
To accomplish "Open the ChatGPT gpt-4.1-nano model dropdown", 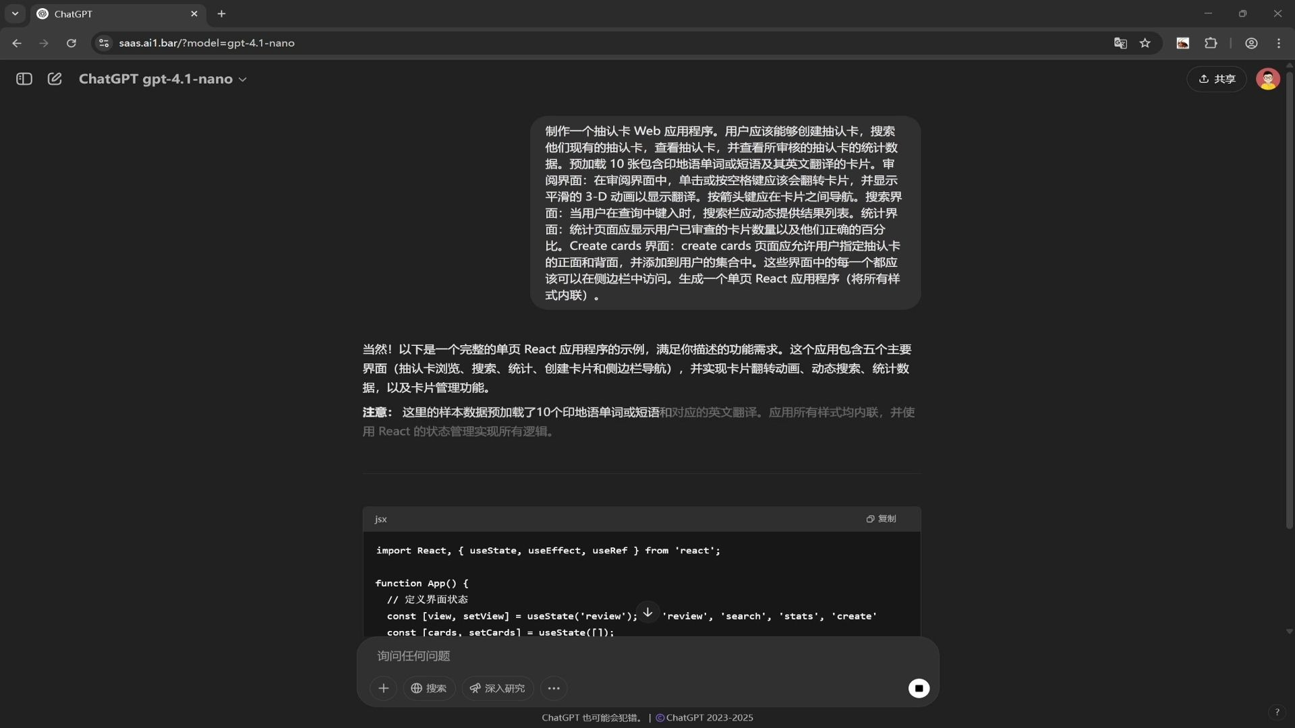I will click(x=163, y=79).
